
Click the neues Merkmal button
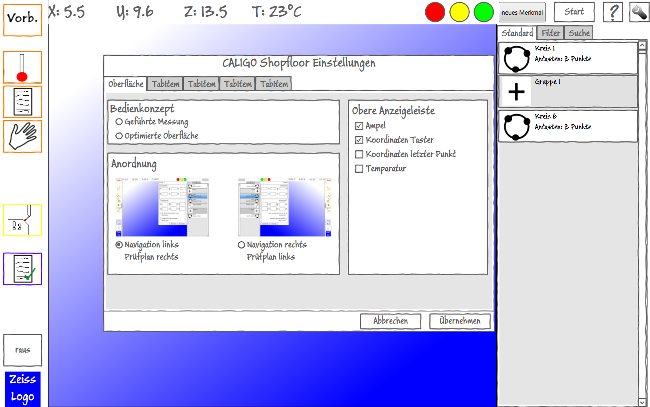pos(522,12)
